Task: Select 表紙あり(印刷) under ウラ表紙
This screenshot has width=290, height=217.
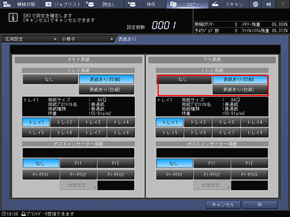Action: tap(240, 79)
